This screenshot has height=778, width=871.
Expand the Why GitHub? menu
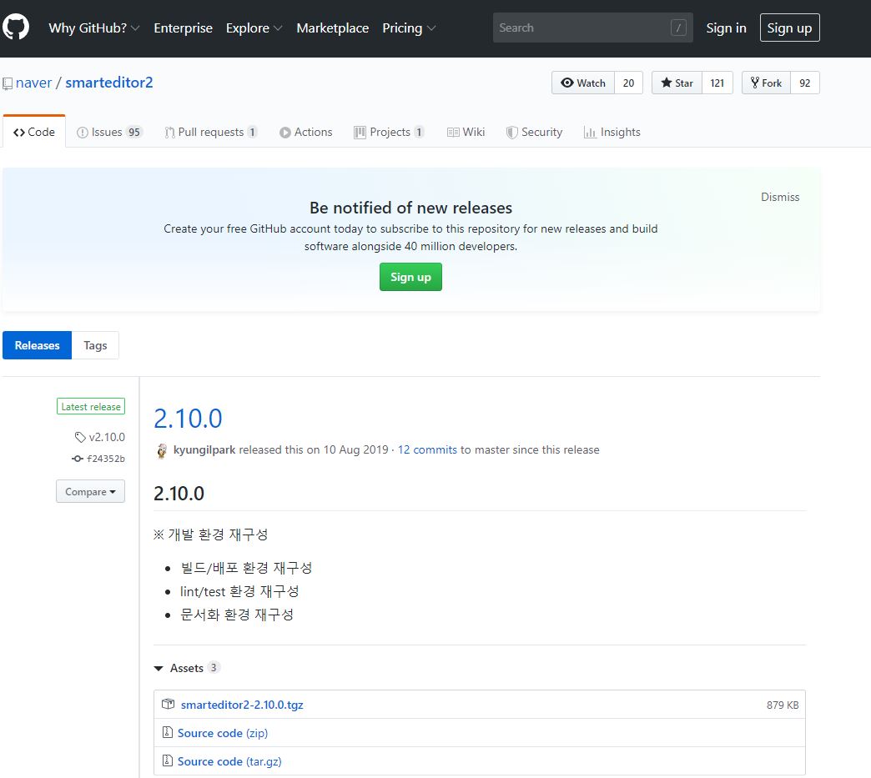point(94,28)
